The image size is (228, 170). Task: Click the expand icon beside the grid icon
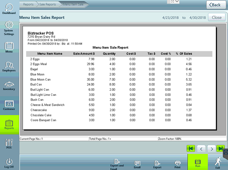173,2
